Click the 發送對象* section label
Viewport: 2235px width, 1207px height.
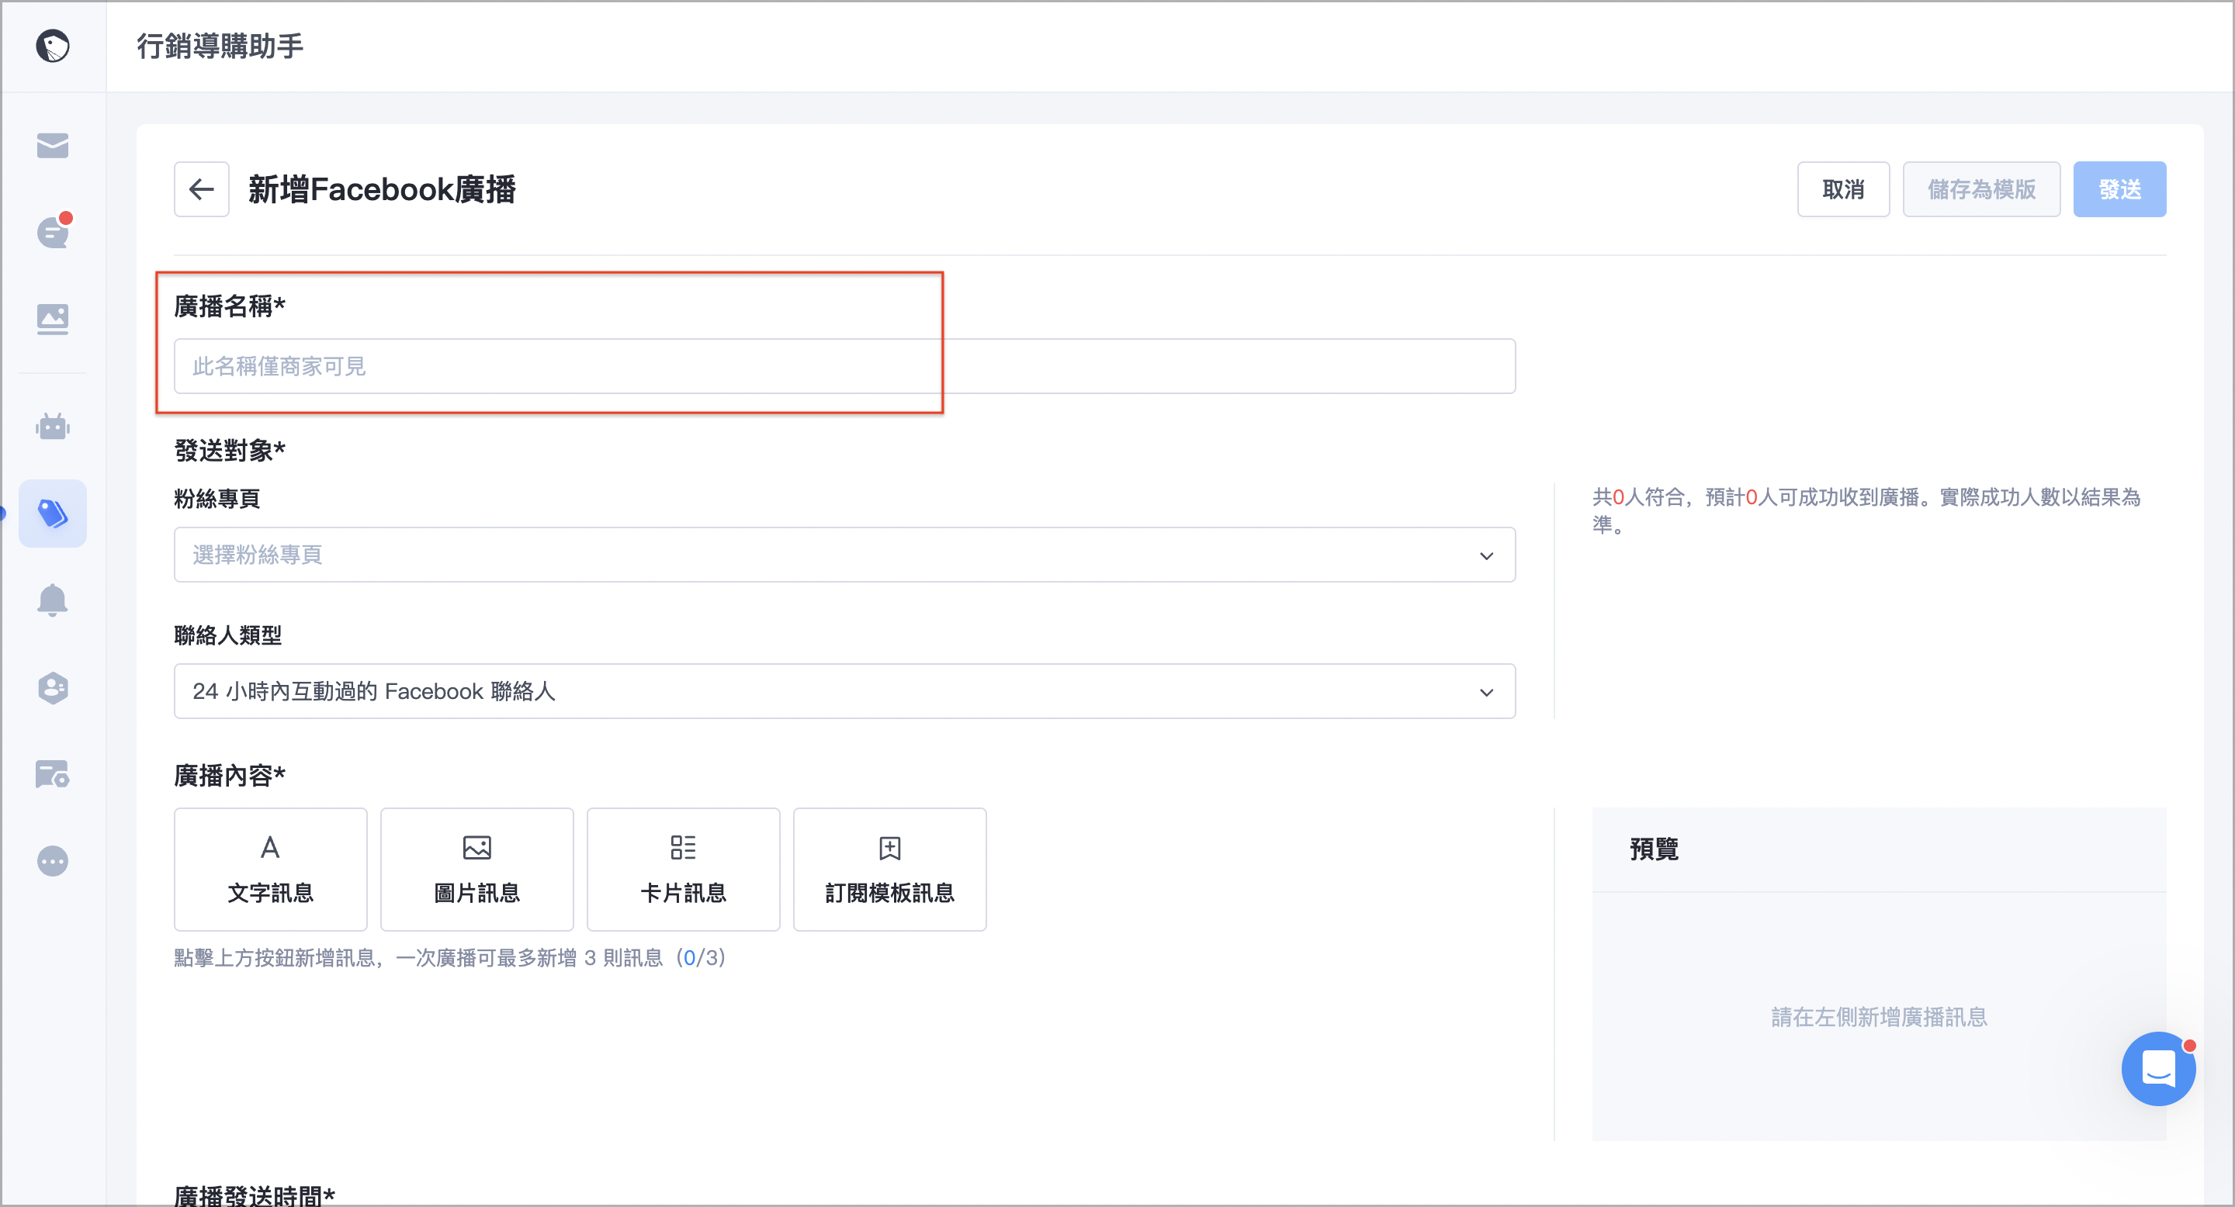[x=230, y=450]
